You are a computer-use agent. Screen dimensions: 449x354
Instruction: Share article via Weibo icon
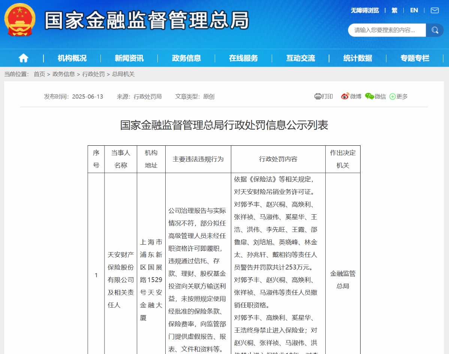pyautogui.click(x=345, y=97)
